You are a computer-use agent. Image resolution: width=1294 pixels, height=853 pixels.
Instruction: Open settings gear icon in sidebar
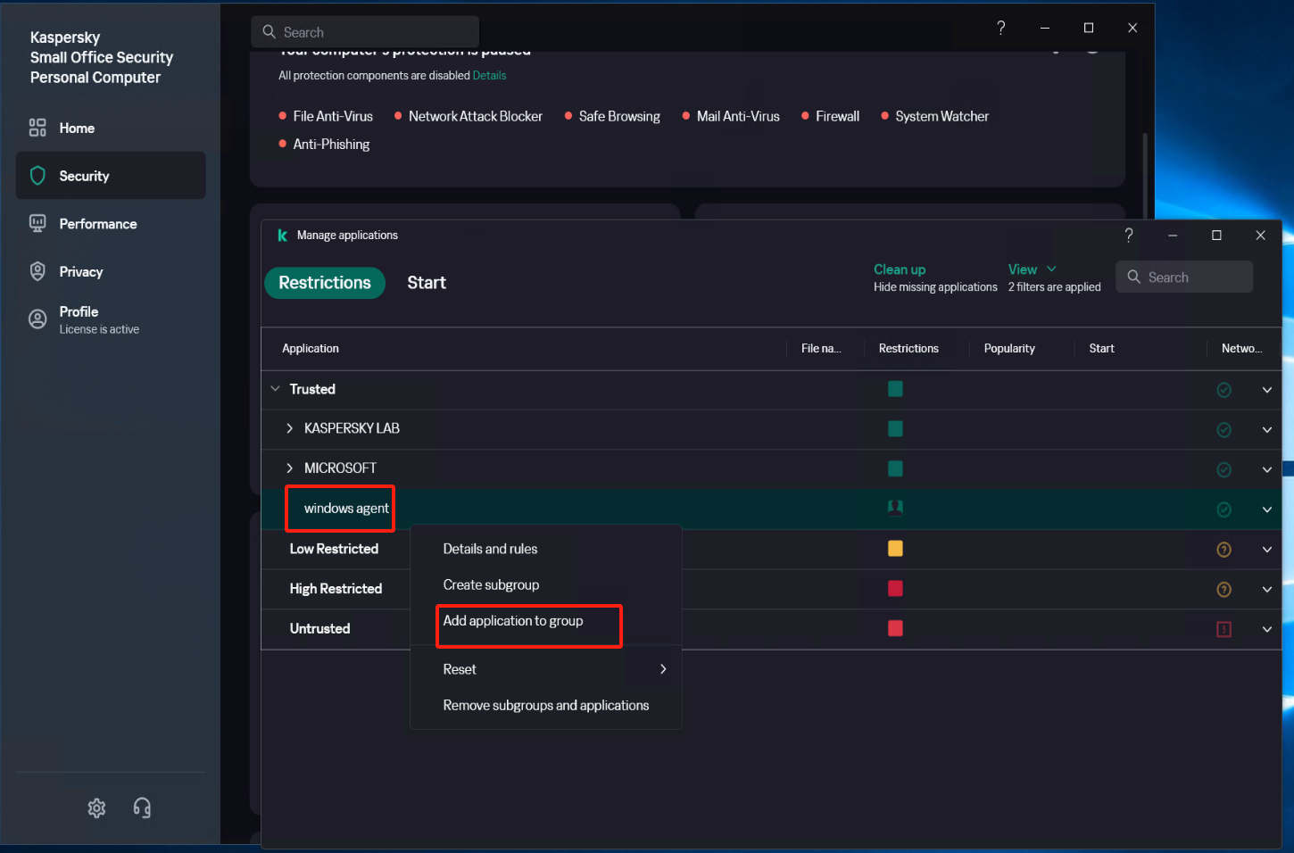tap(96, 808)
